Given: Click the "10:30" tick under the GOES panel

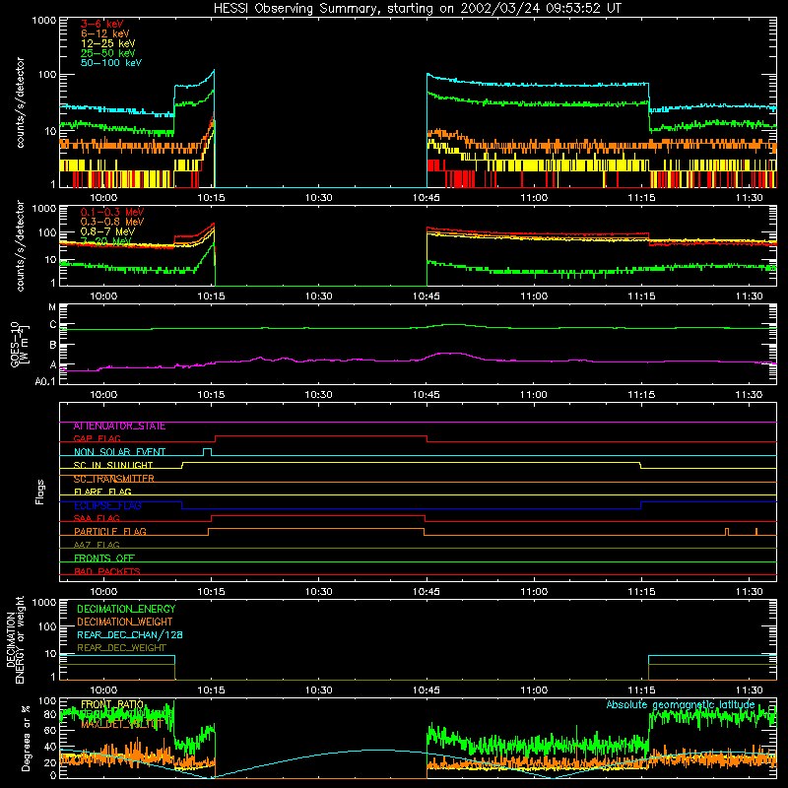Looking at the screenshot, I should tap(318, 395).
